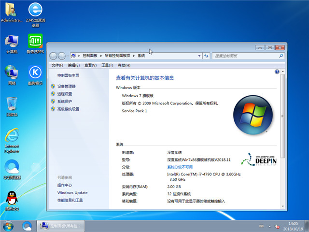The height and width of the screenshot is (232, 309).
Task: Open 编辑(E) menu
Action: pyautogui.click(x=74, y=65)
